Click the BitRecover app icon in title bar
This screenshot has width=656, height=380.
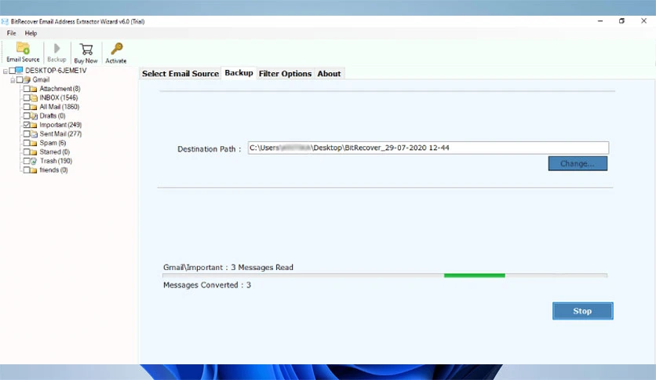pos(5,21)
